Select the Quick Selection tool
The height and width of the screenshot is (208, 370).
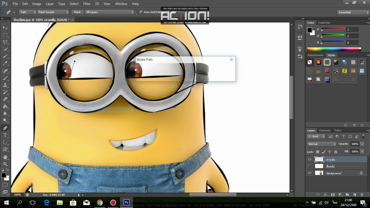(5, 49)
